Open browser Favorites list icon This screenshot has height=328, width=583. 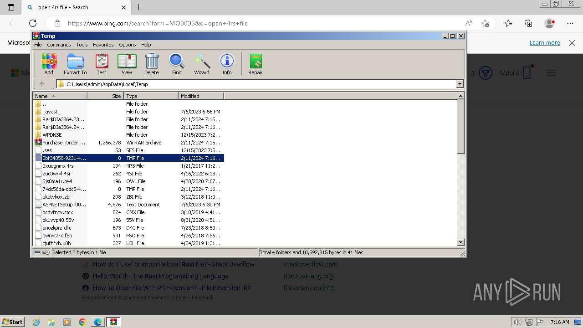(508, 23)
